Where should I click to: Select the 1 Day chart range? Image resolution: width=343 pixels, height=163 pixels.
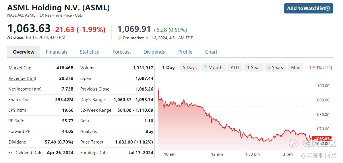pos(168,68)
